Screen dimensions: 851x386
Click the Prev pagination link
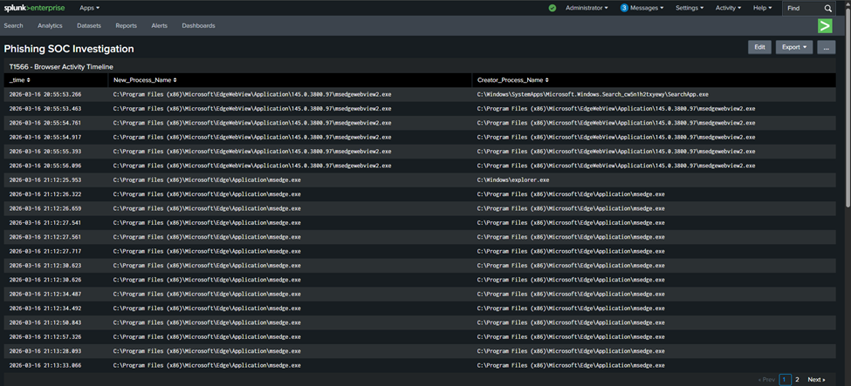click(x=766, y=380)
